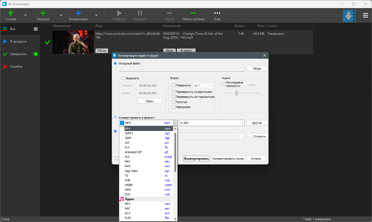Expand the Конвертация dropdown arrow
Screen dimensions: 372x222
point(96,15)
